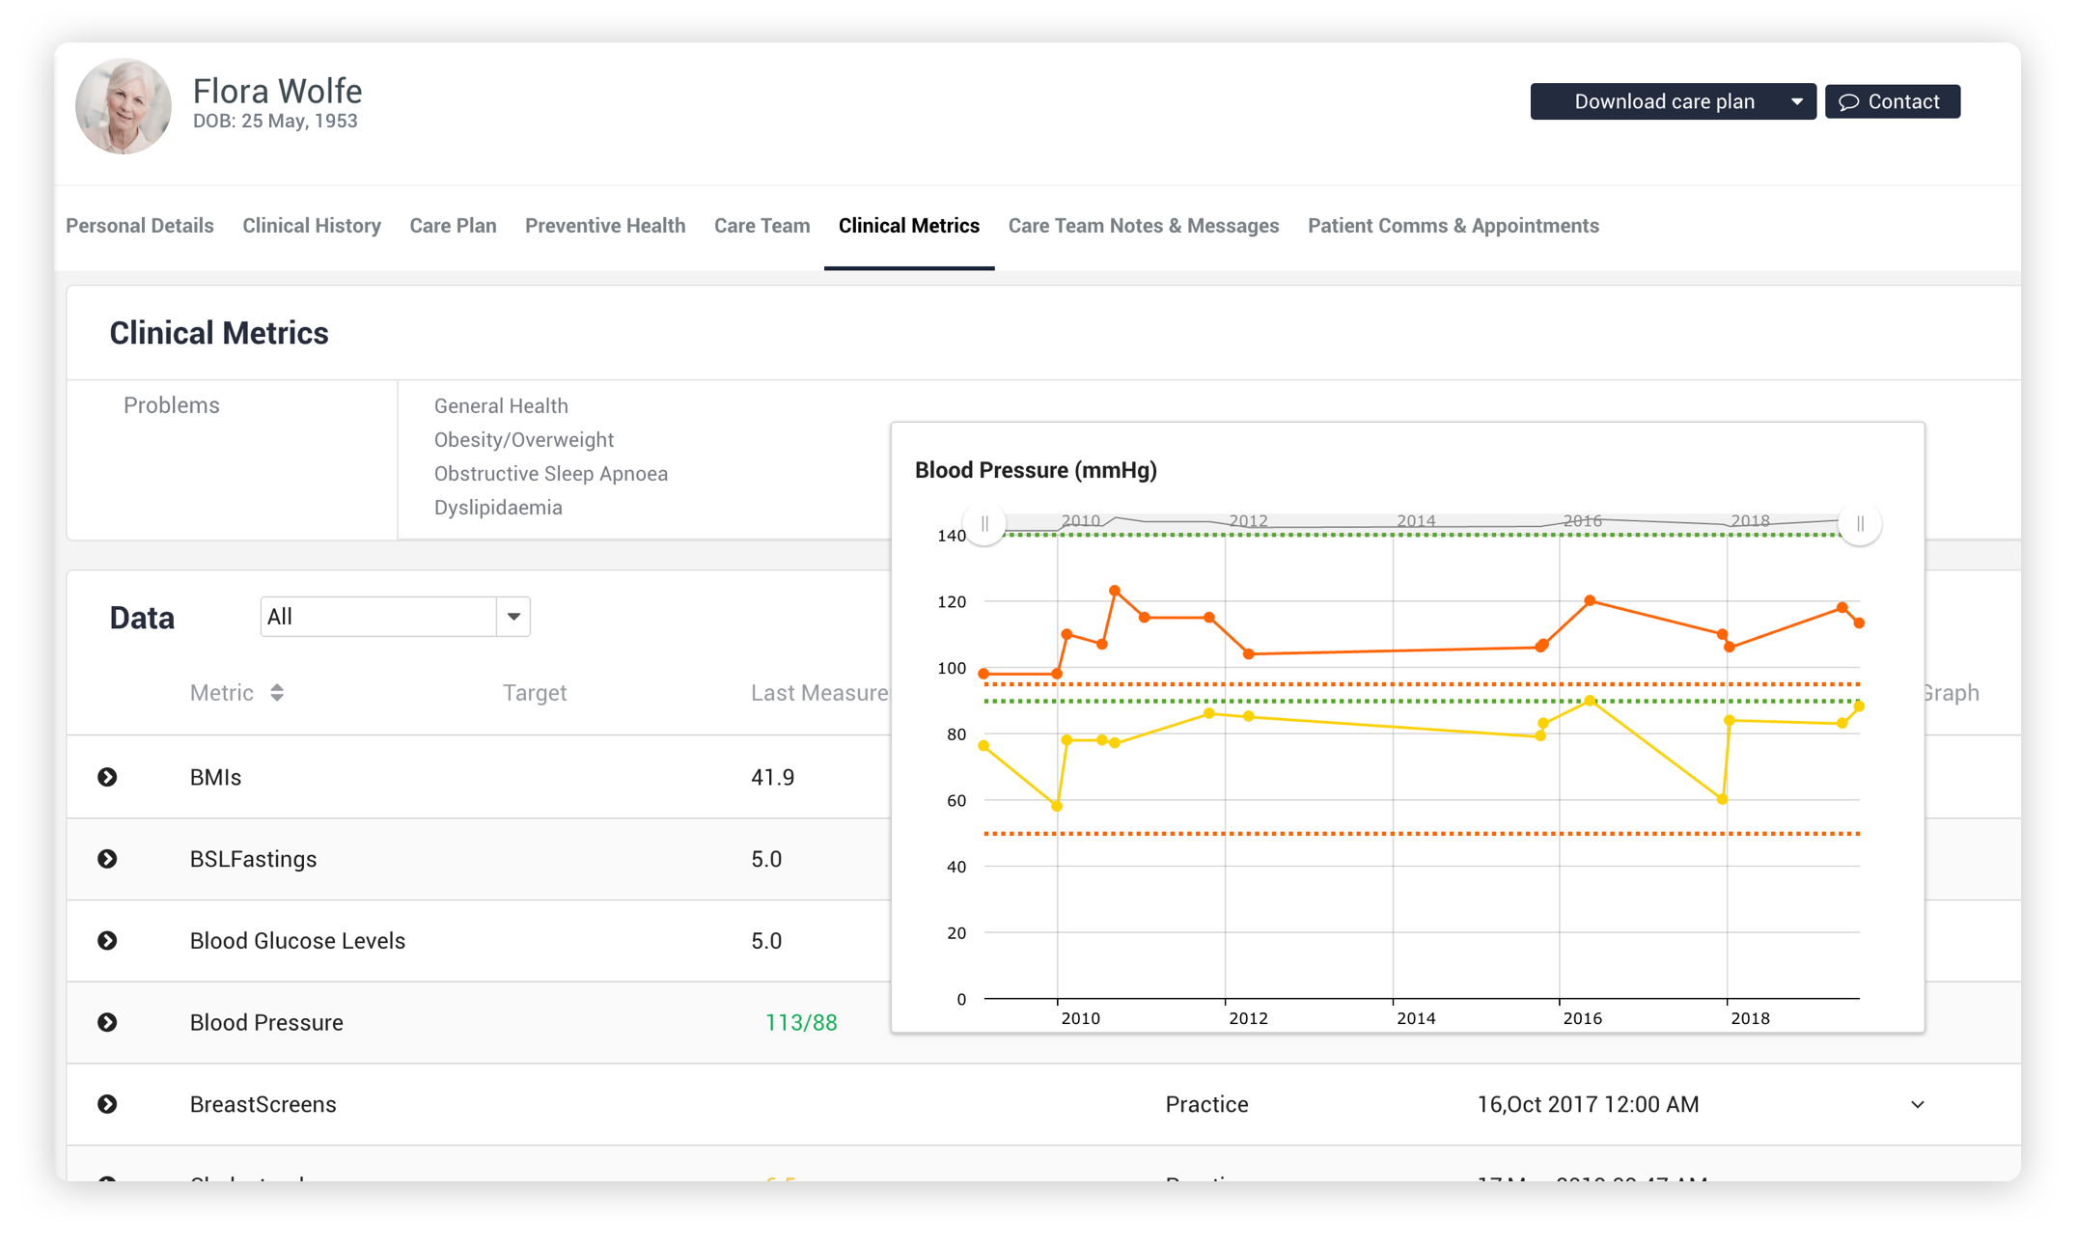Click the BSLFastings metric name
Viewport: 2077px width, 1245px height.
click(253, 859)
